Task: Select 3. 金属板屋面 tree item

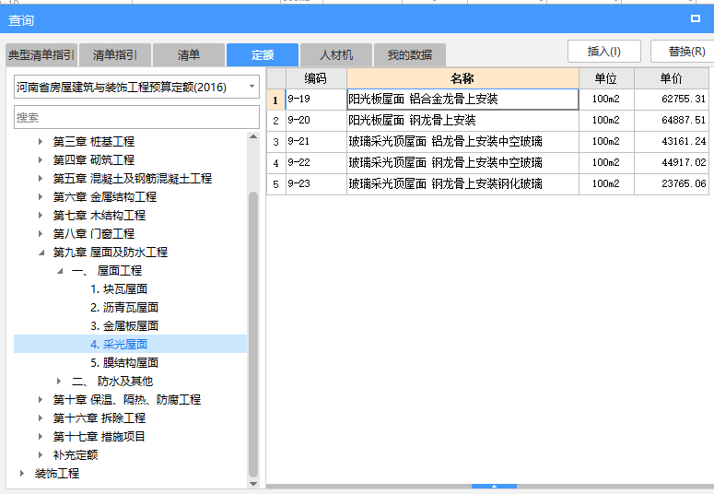Action: coord(124,326)
